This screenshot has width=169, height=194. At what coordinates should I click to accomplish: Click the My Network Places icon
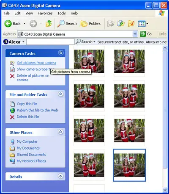[x=12, y=161]
